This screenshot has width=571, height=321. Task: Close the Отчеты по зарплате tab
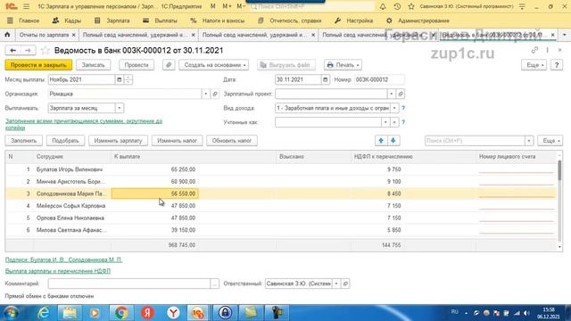pos(73,35)
